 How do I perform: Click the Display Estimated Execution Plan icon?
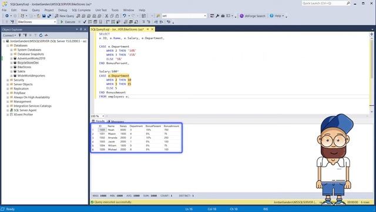[90, 22]
